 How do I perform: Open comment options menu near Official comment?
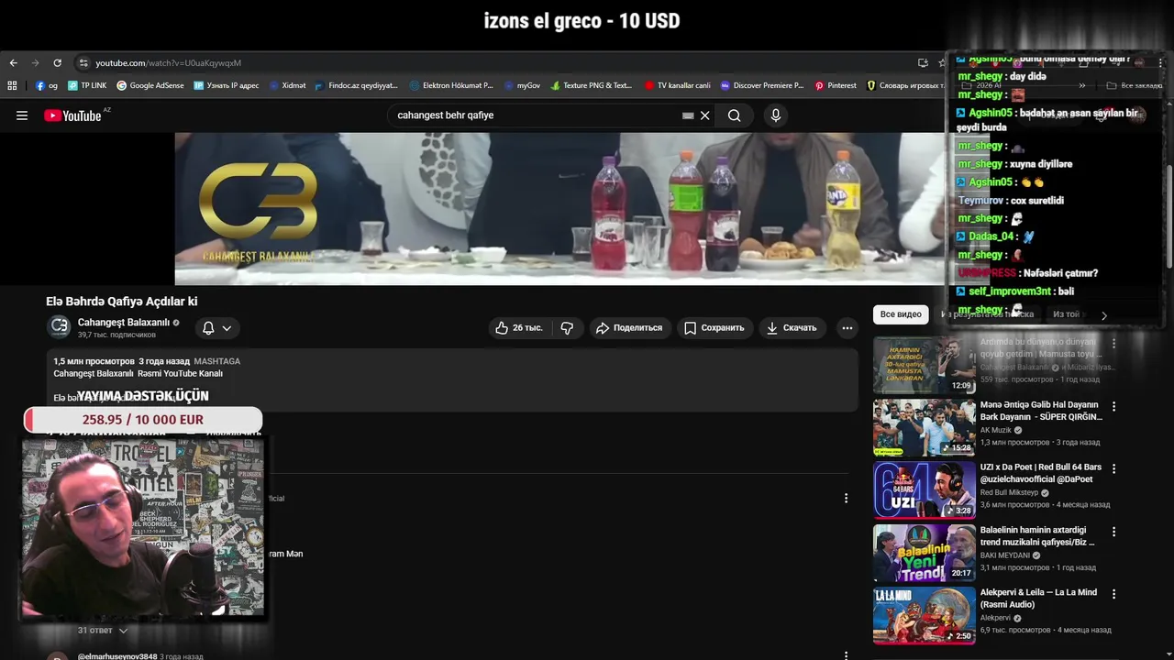click(846, 499)
